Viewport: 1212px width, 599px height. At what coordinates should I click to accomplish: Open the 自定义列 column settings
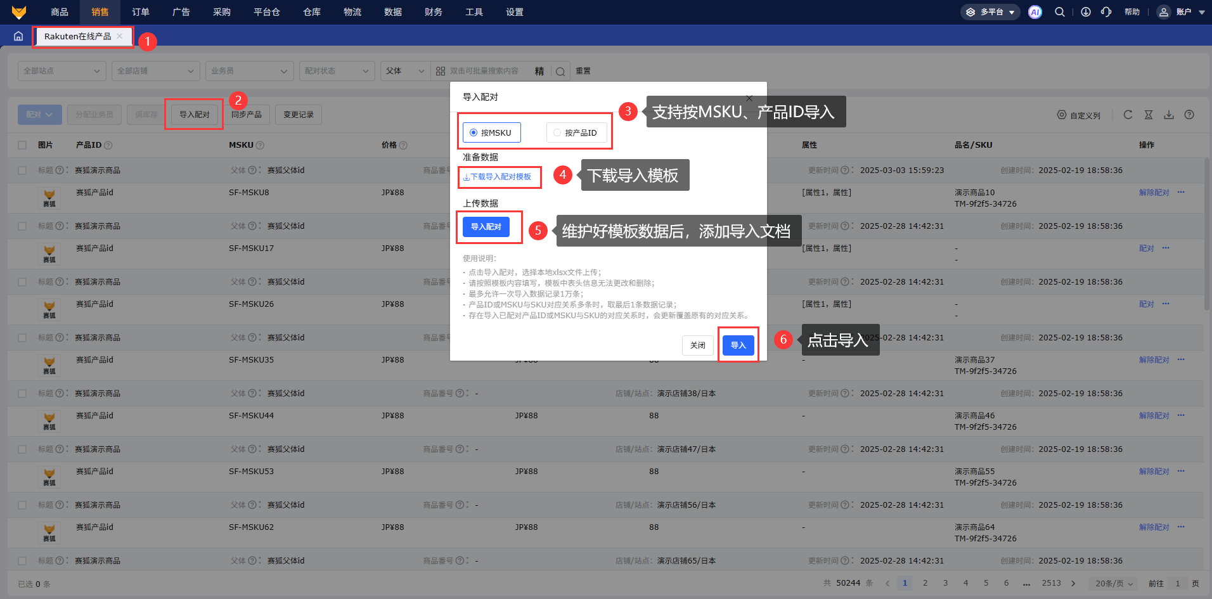click(x=1079, y=115)
